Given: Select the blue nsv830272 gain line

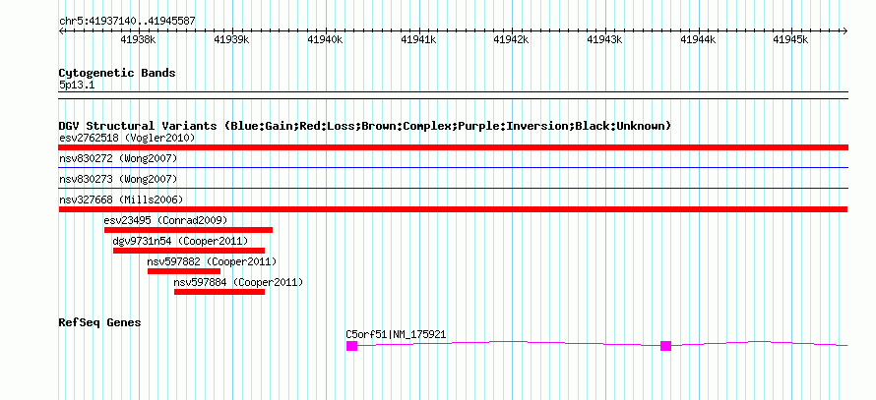Looking at the screenshot, I should click(453, 167).
